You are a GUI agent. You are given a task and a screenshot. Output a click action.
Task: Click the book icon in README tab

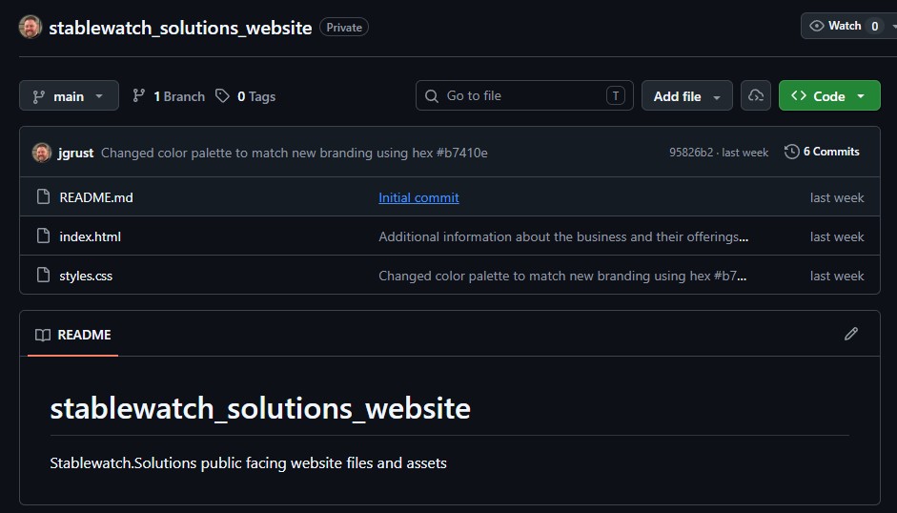pos(42,335)
